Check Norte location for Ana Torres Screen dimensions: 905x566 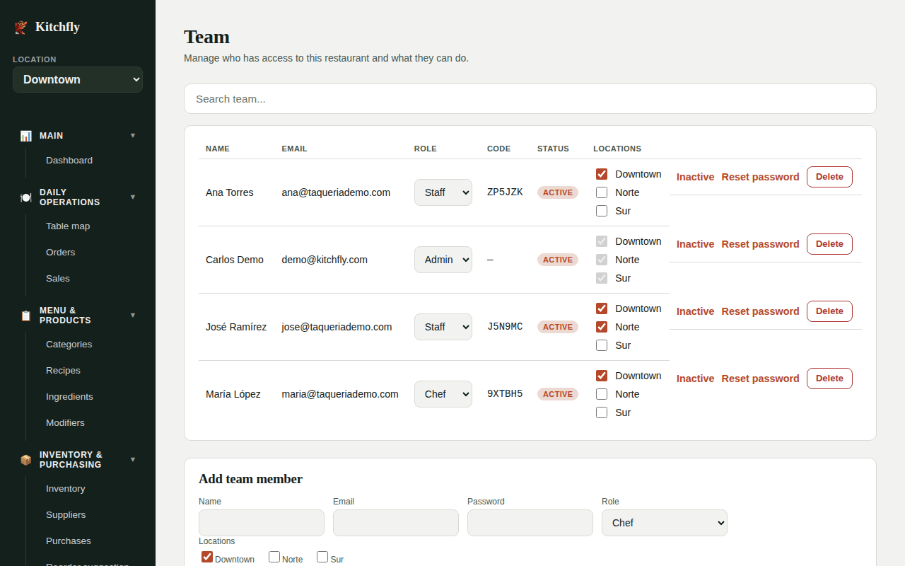click(602, 192)
